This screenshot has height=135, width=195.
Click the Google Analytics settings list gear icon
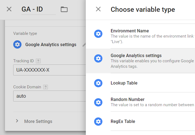pyautogui.click(x=98, y=58)
